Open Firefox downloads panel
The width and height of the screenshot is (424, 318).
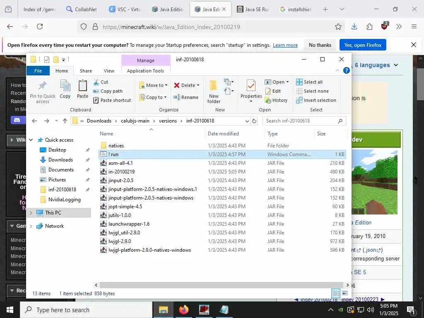click(354, 26)
